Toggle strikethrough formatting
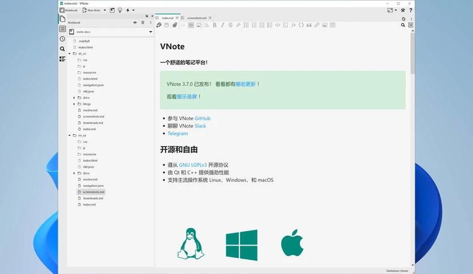 point(230,25)
